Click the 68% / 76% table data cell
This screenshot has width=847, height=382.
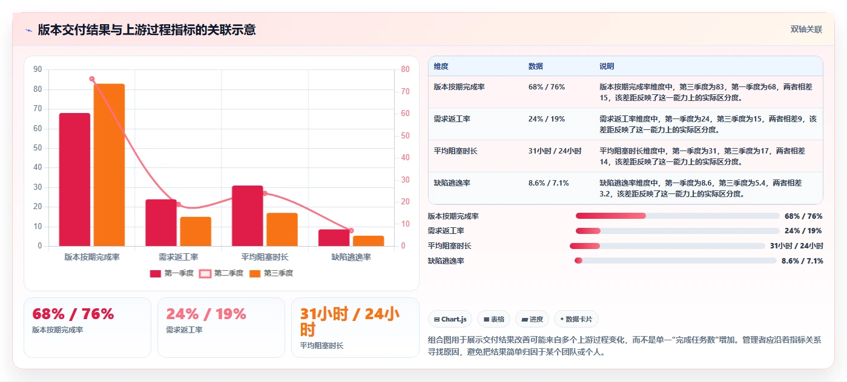pos(558,92)
